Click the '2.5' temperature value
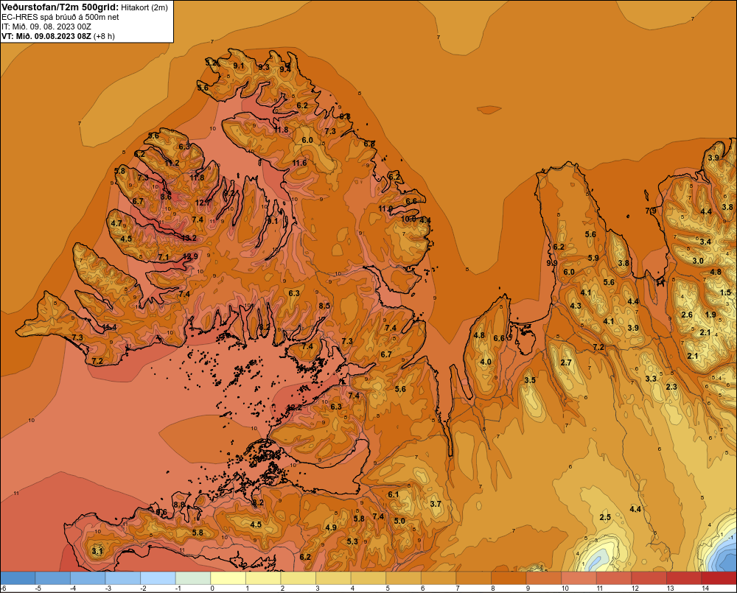This screenshot has height=593, width=737. click(605, 517)
